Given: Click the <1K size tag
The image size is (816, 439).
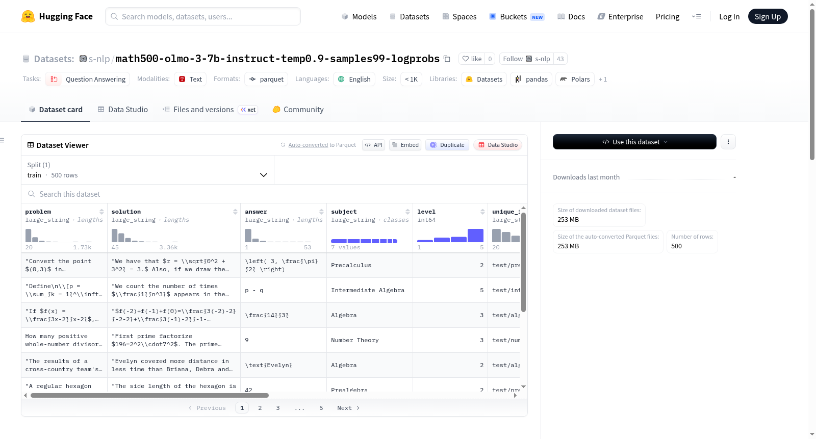Looking at the screenshot, I should click(411, 79).
